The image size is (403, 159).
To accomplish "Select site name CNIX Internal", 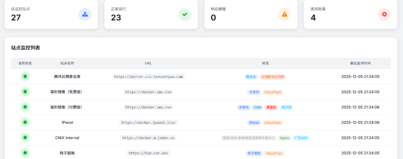I will (67, 138).
